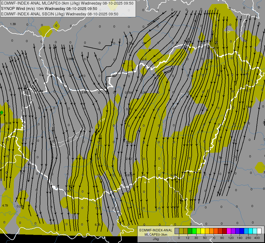Select the pure blue legend swatch

[x=242, y=231]
